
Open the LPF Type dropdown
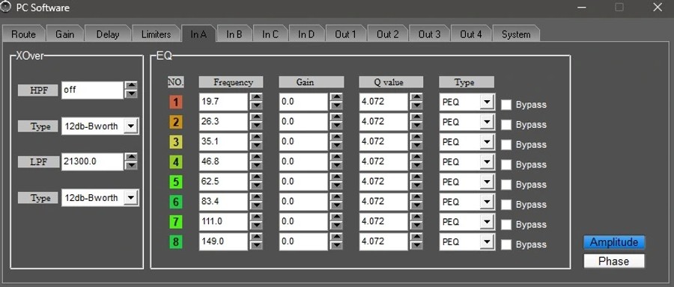tap(131, 198)
